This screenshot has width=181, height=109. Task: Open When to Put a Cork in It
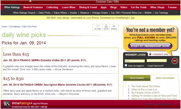144,89
